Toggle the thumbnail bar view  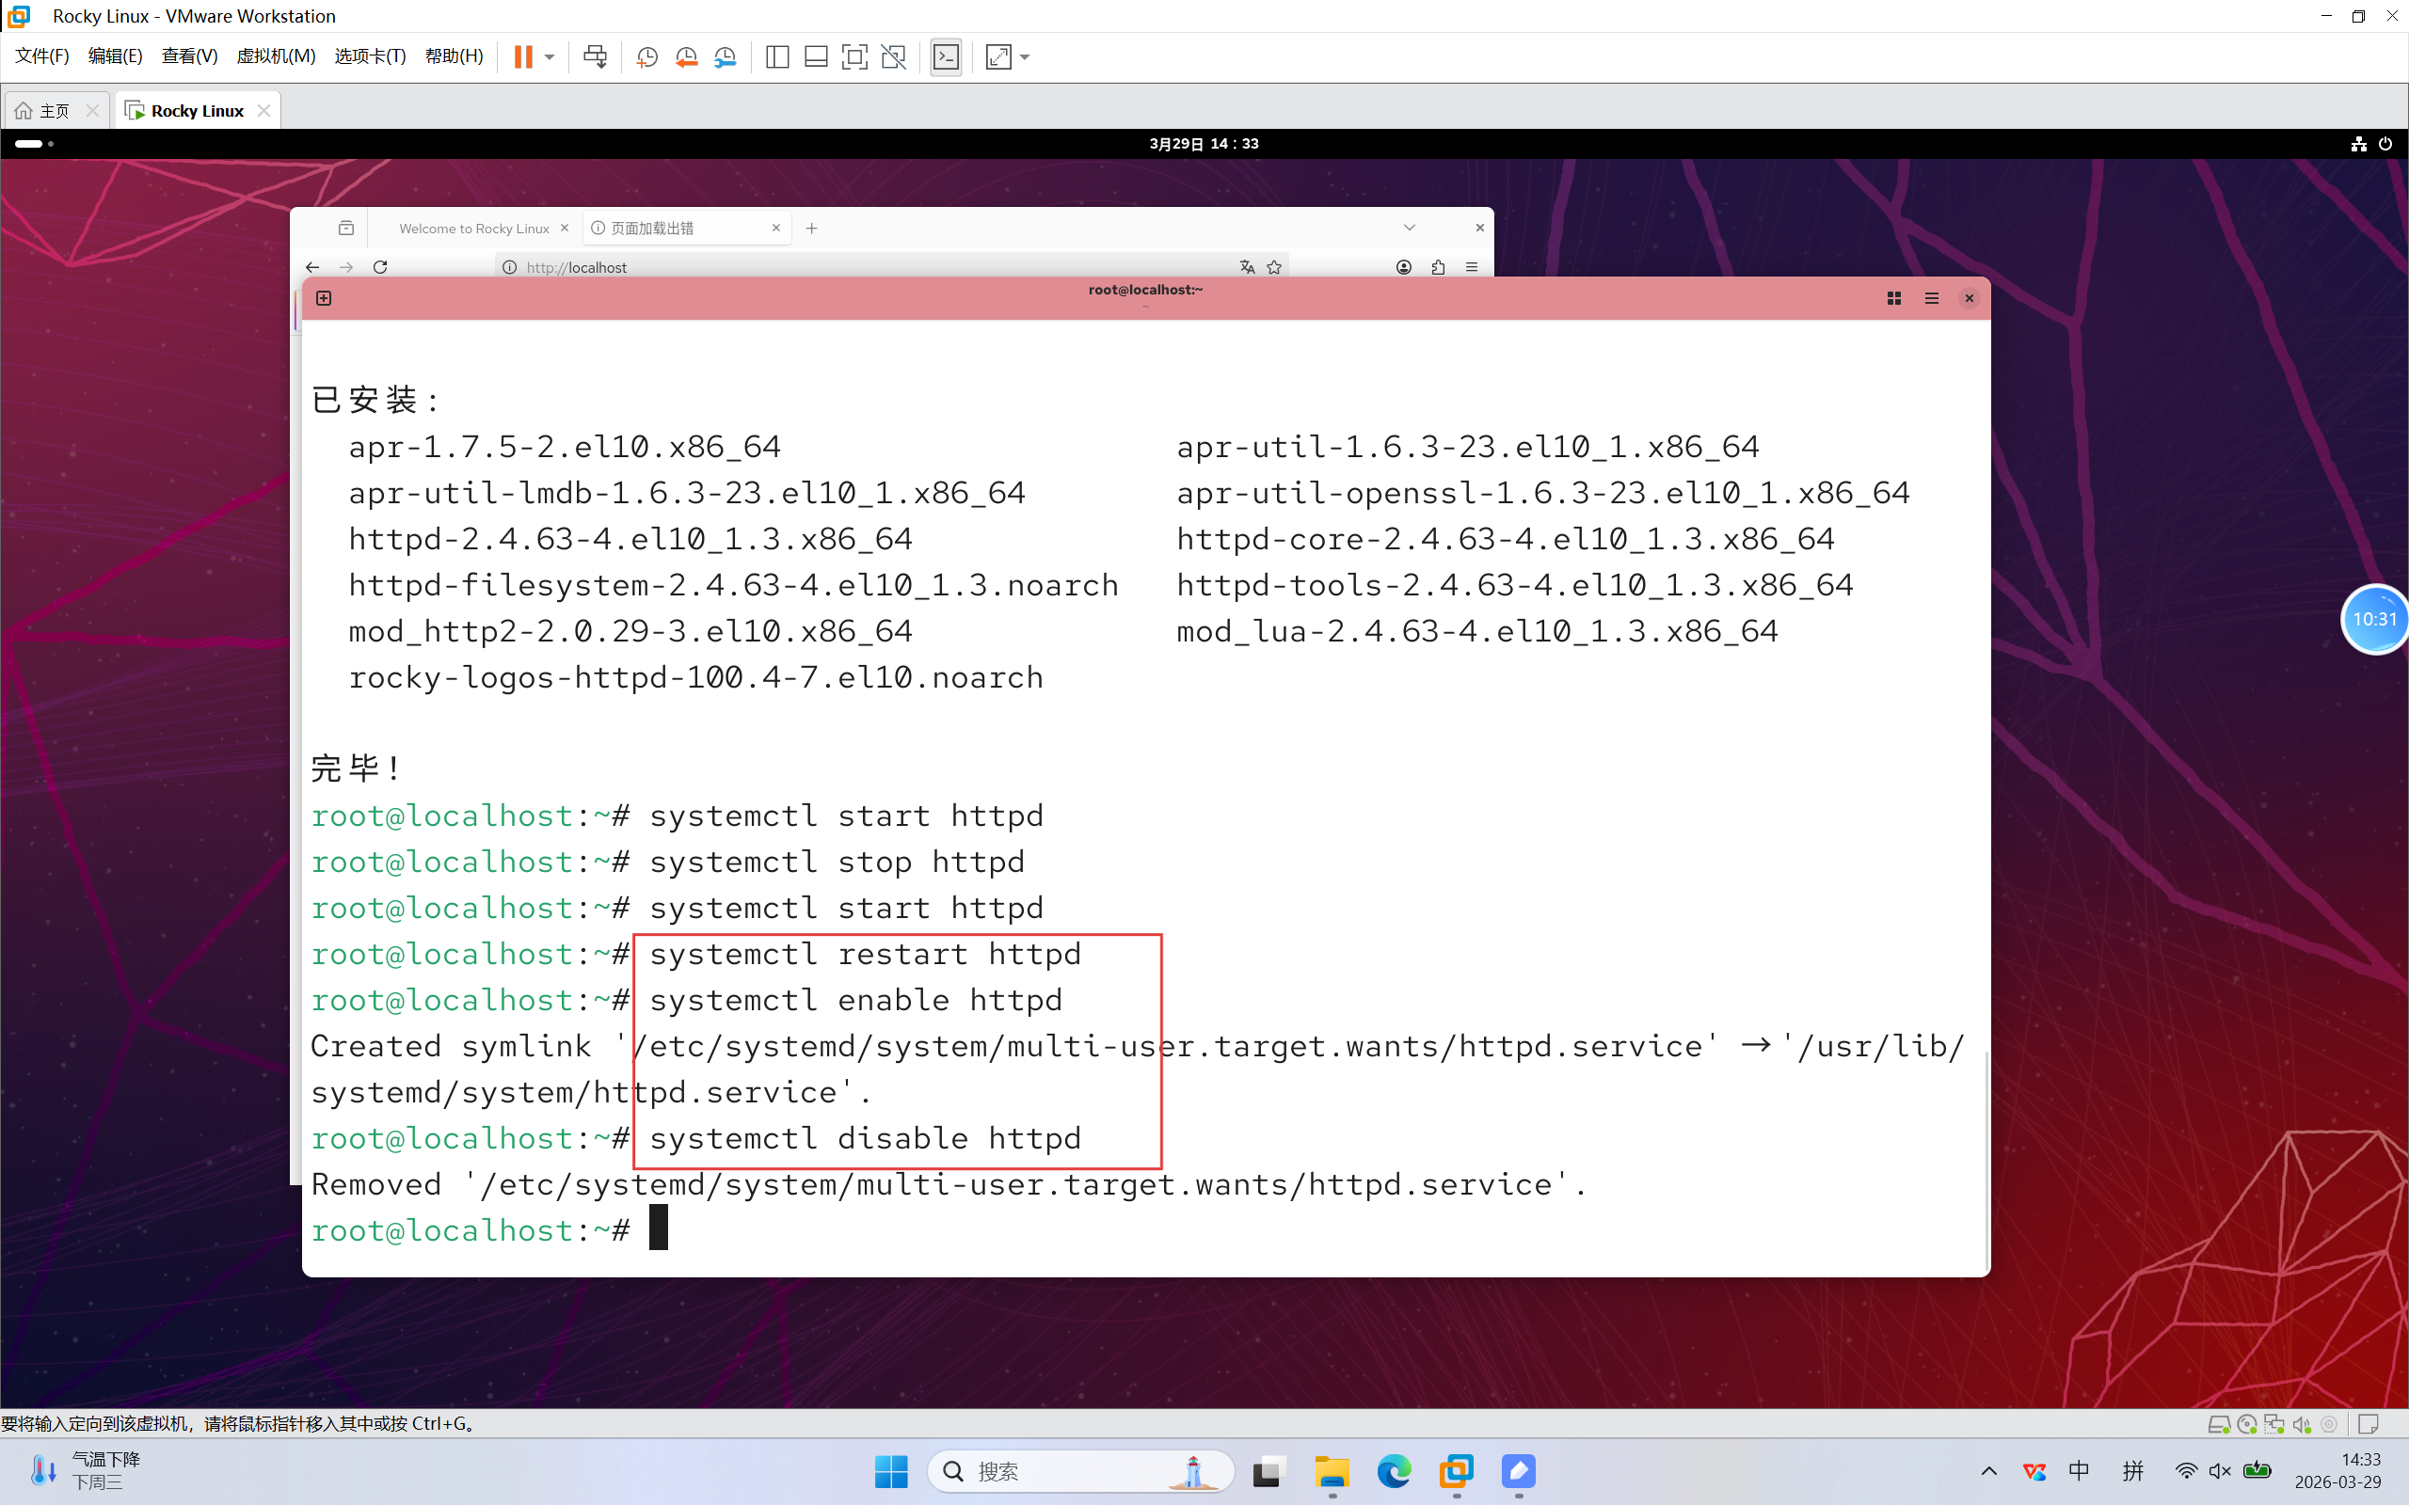(816, 56)
